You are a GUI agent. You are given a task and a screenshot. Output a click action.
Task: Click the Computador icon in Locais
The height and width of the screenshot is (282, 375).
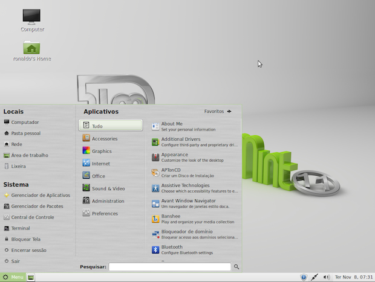click(7, 122)
